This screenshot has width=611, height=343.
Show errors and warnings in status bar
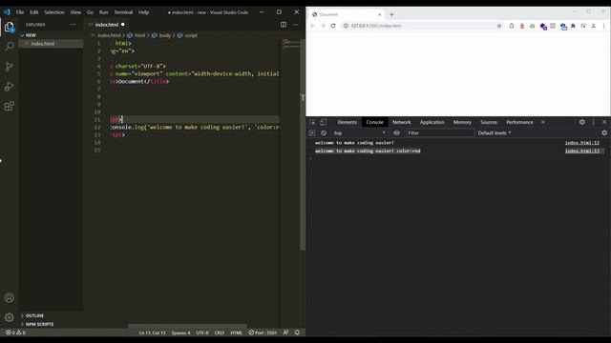[x=15, y=333]
